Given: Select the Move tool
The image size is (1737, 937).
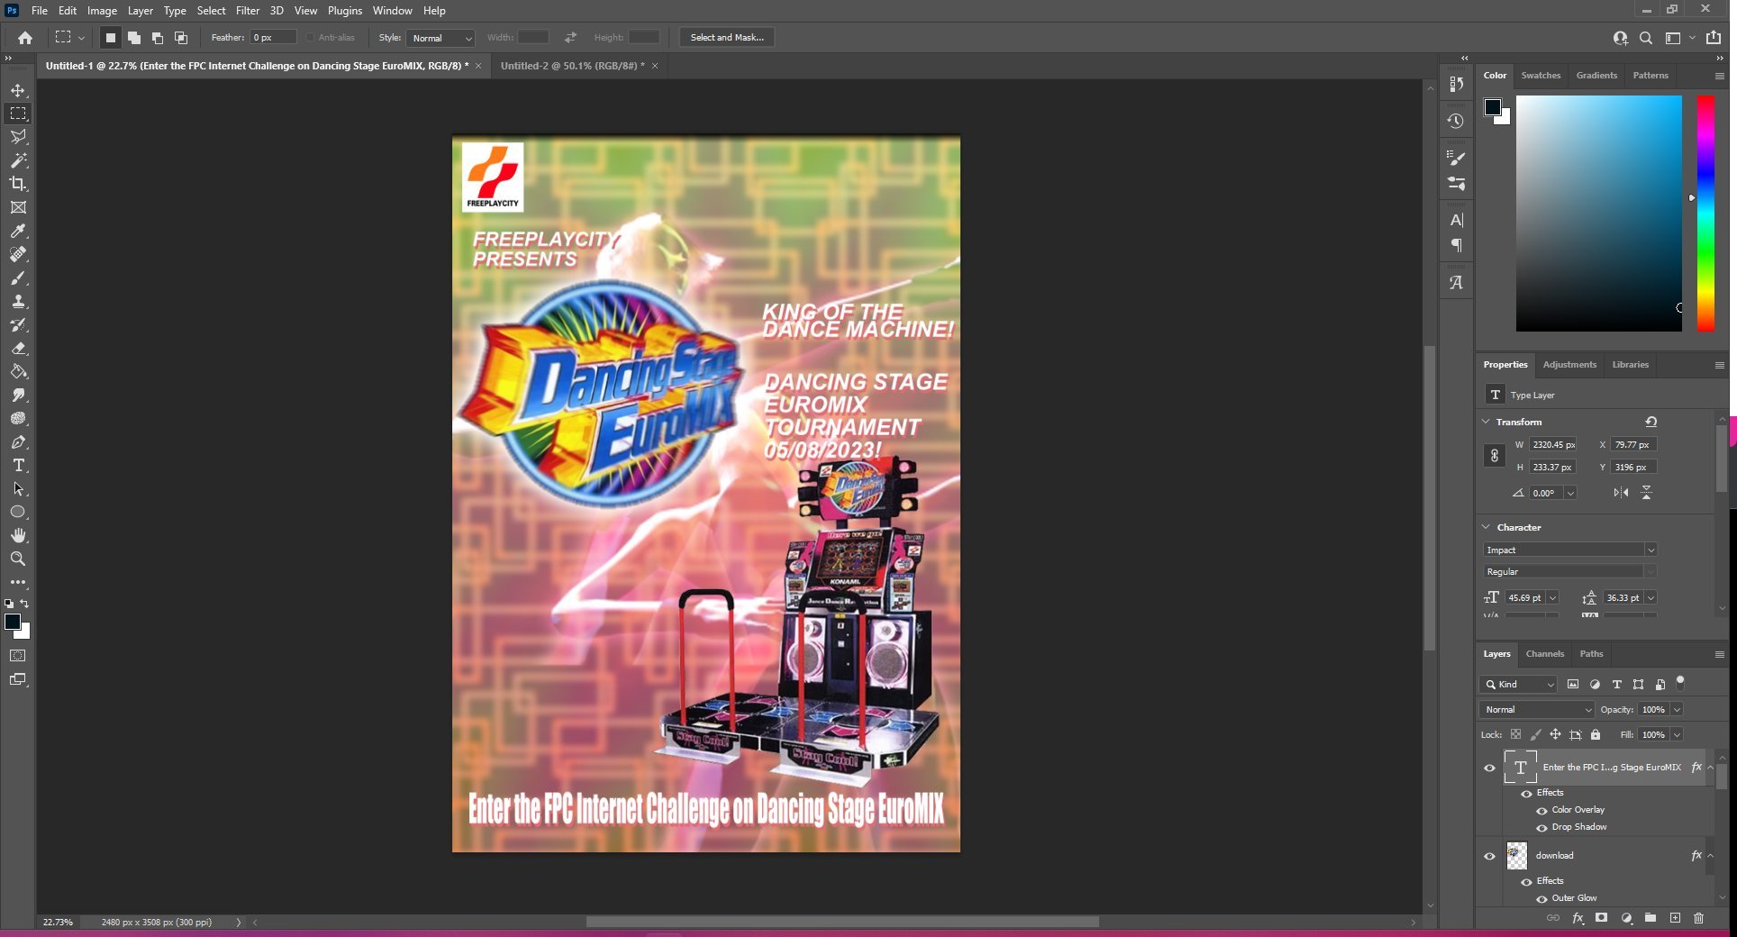Looking at the screenshot, I should [18, 90].
